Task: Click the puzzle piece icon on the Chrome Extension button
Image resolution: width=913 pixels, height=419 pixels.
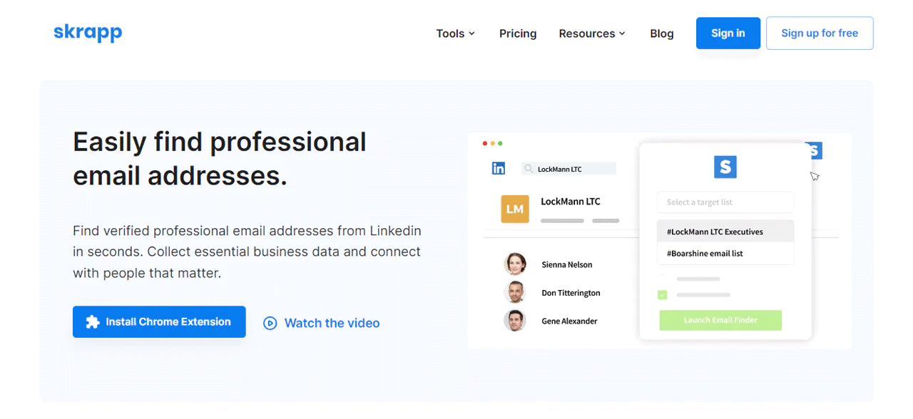Action: click(x=93, y=321)
